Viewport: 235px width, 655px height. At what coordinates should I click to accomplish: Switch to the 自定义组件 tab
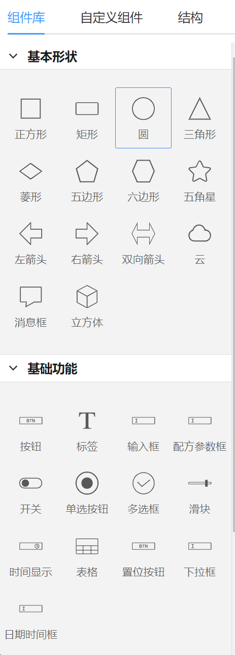click(112, 18)
